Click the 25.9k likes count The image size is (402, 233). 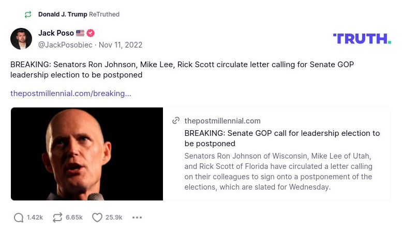point(114,218)
